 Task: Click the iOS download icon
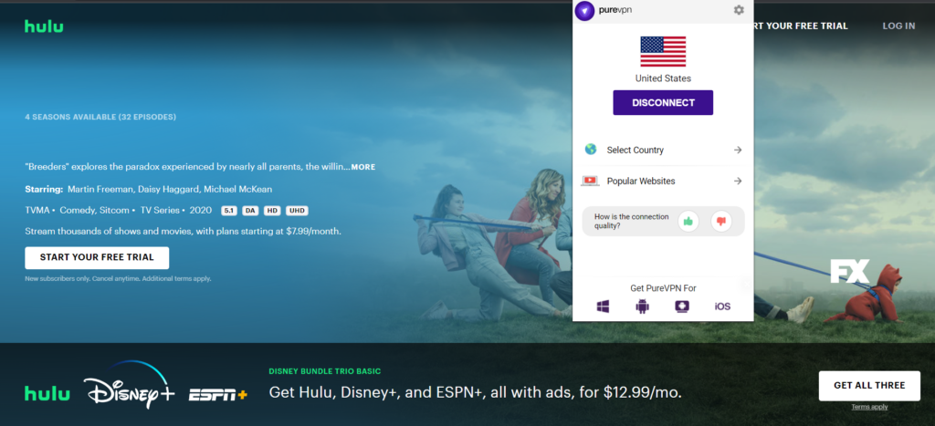coord(721,307)
